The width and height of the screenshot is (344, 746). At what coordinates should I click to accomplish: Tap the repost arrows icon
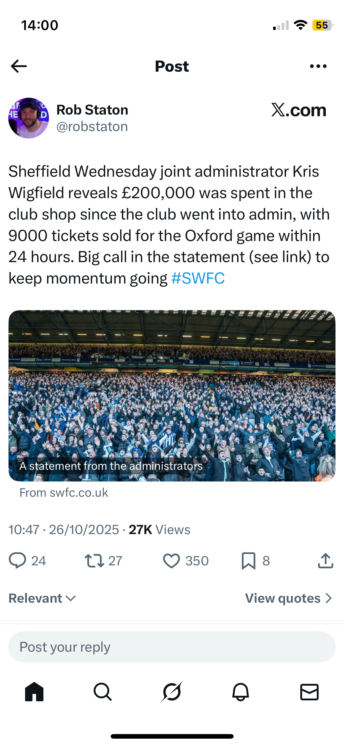point(94,561)
